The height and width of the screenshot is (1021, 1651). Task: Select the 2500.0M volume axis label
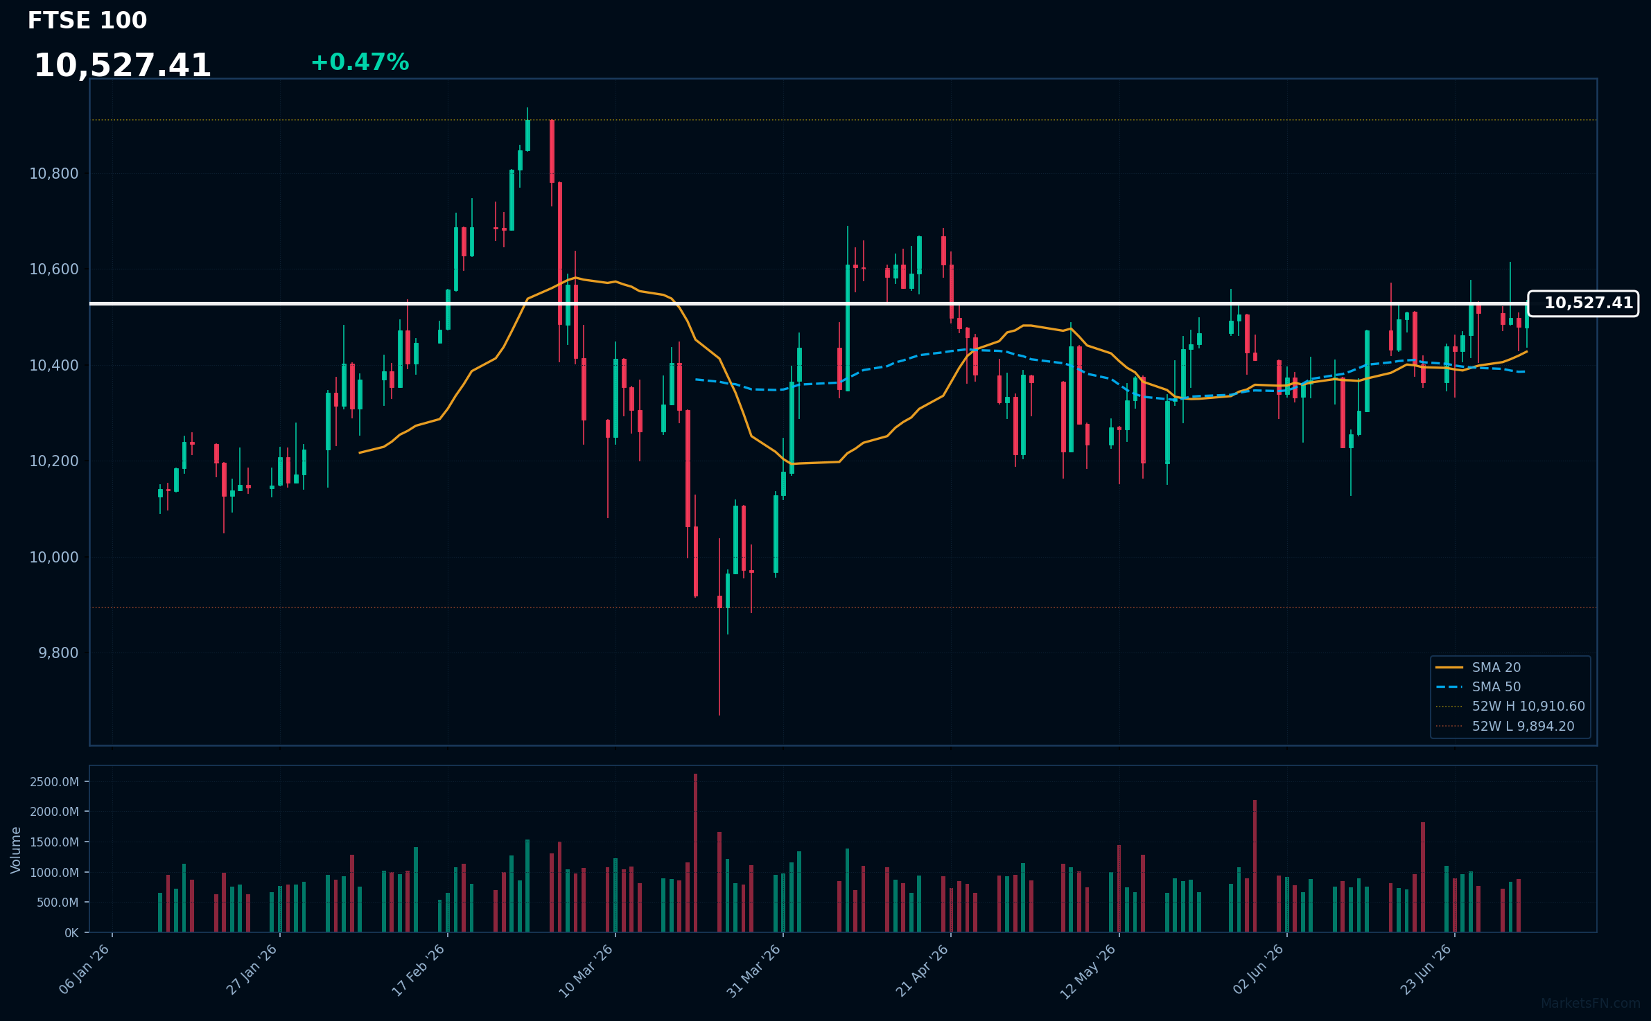[54, 782]
